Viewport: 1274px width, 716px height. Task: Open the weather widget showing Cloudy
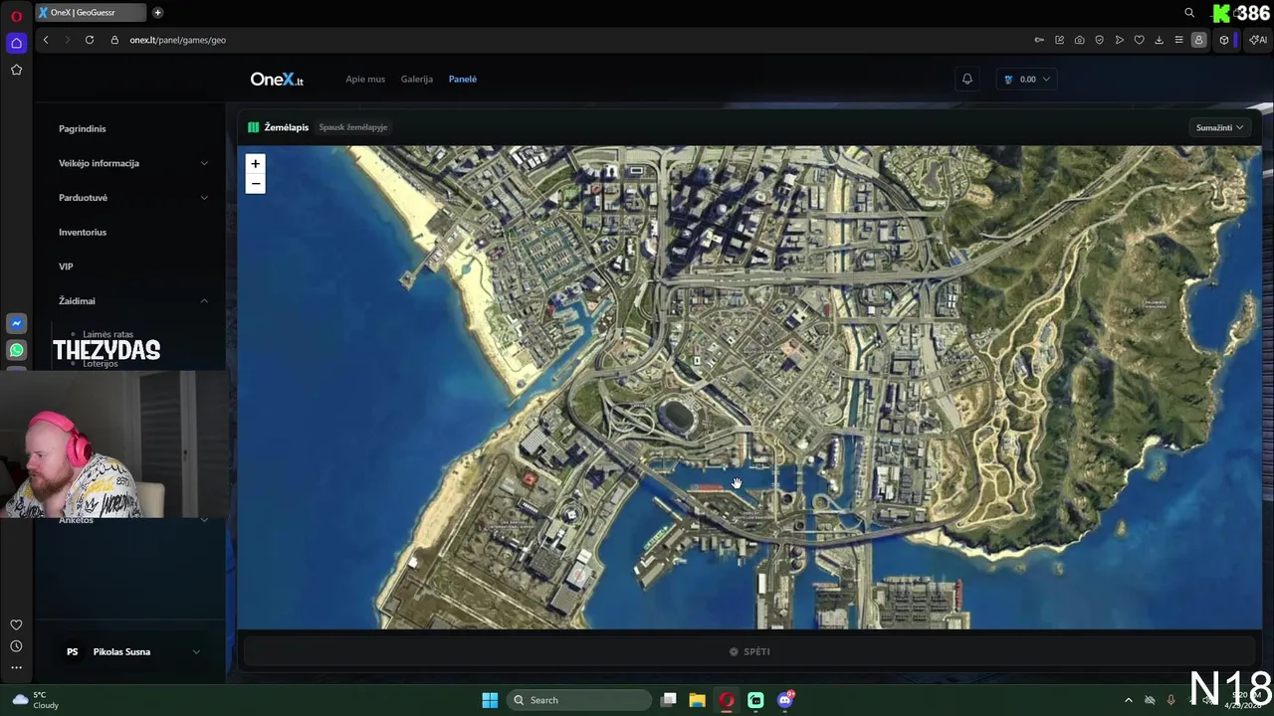(35, 700)
